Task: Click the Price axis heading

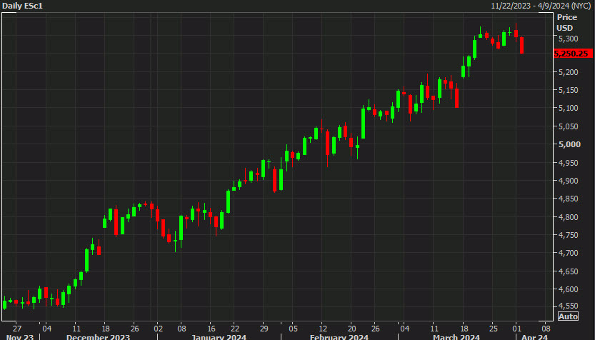Action: pyautogui.click(x=567, y=17)
